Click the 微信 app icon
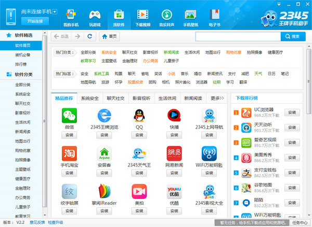 tap(69, 116)
